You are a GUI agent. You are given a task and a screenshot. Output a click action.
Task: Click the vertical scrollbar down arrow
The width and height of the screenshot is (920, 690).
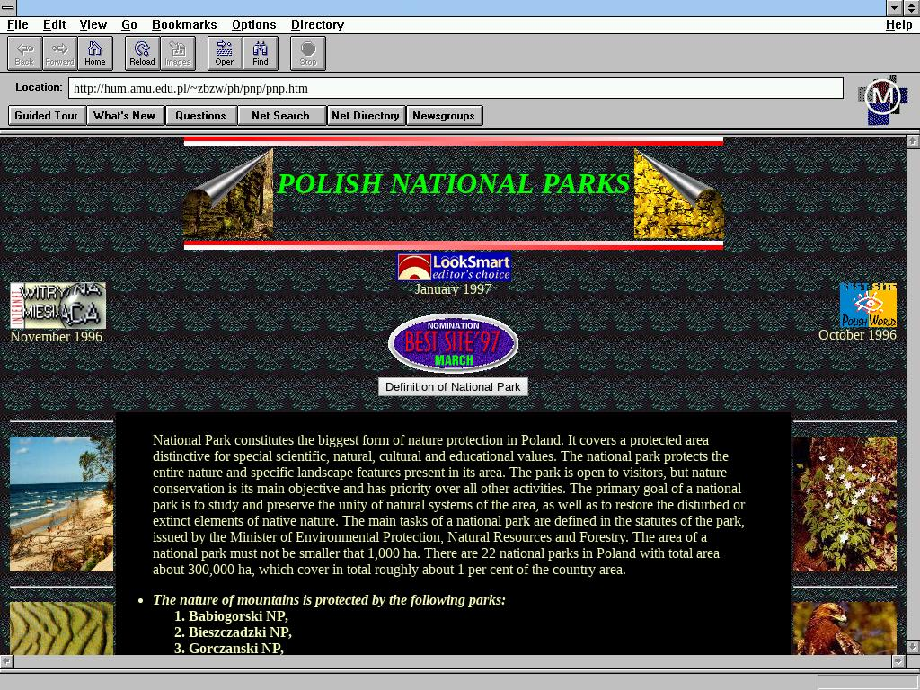click(x=913, y=646)
